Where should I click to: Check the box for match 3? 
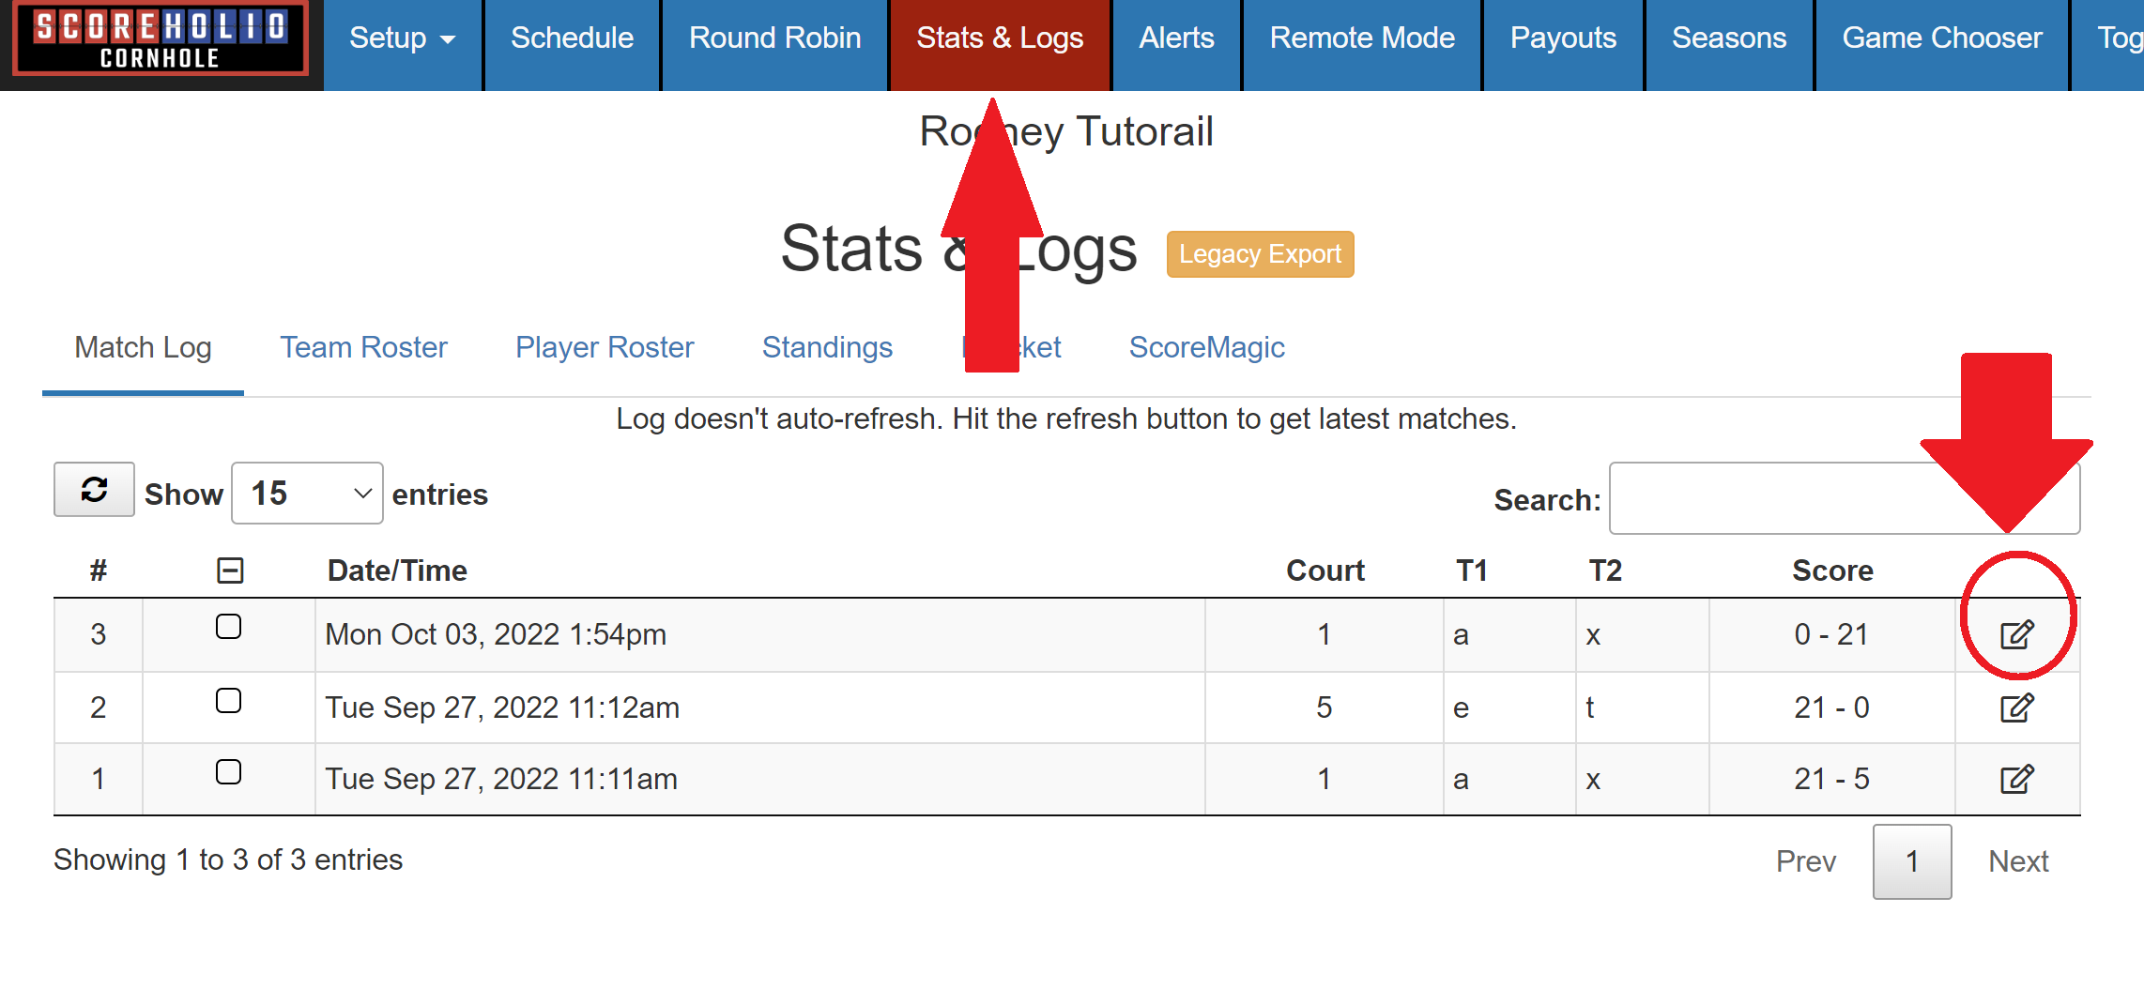228,627
